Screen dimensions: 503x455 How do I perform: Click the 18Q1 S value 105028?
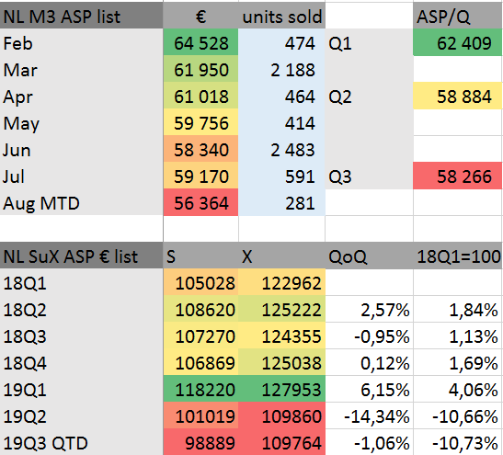tap(200, 282)
